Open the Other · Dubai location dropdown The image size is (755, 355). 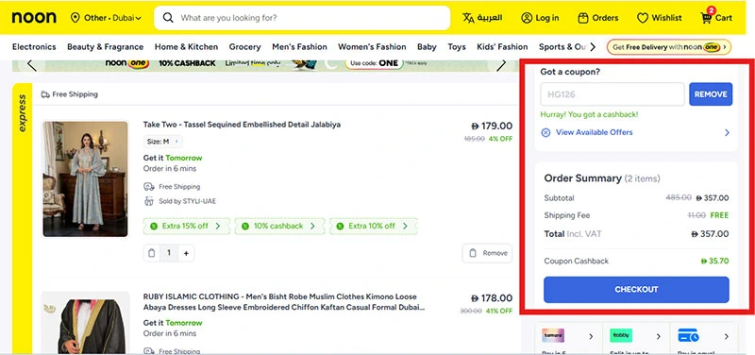pos(106,18)
